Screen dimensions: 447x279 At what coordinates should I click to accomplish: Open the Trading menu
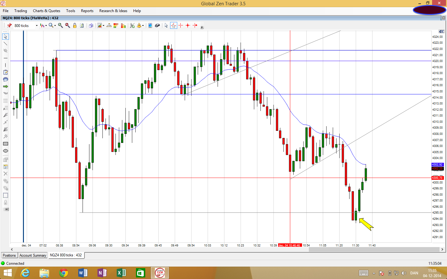pyautogui.click(x=20, y=11)
